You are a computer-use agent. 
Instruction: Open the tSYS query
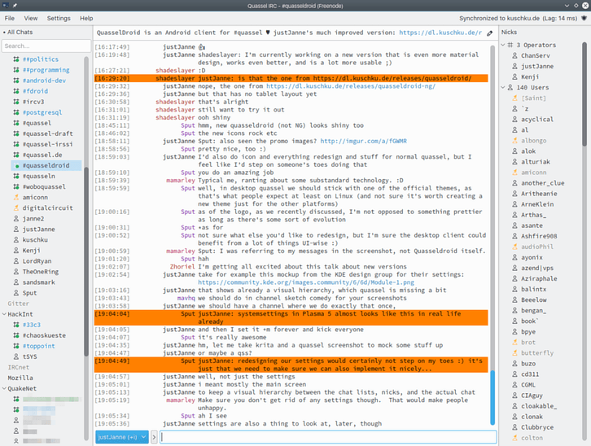pyautogui.click(x=30, y=356)
